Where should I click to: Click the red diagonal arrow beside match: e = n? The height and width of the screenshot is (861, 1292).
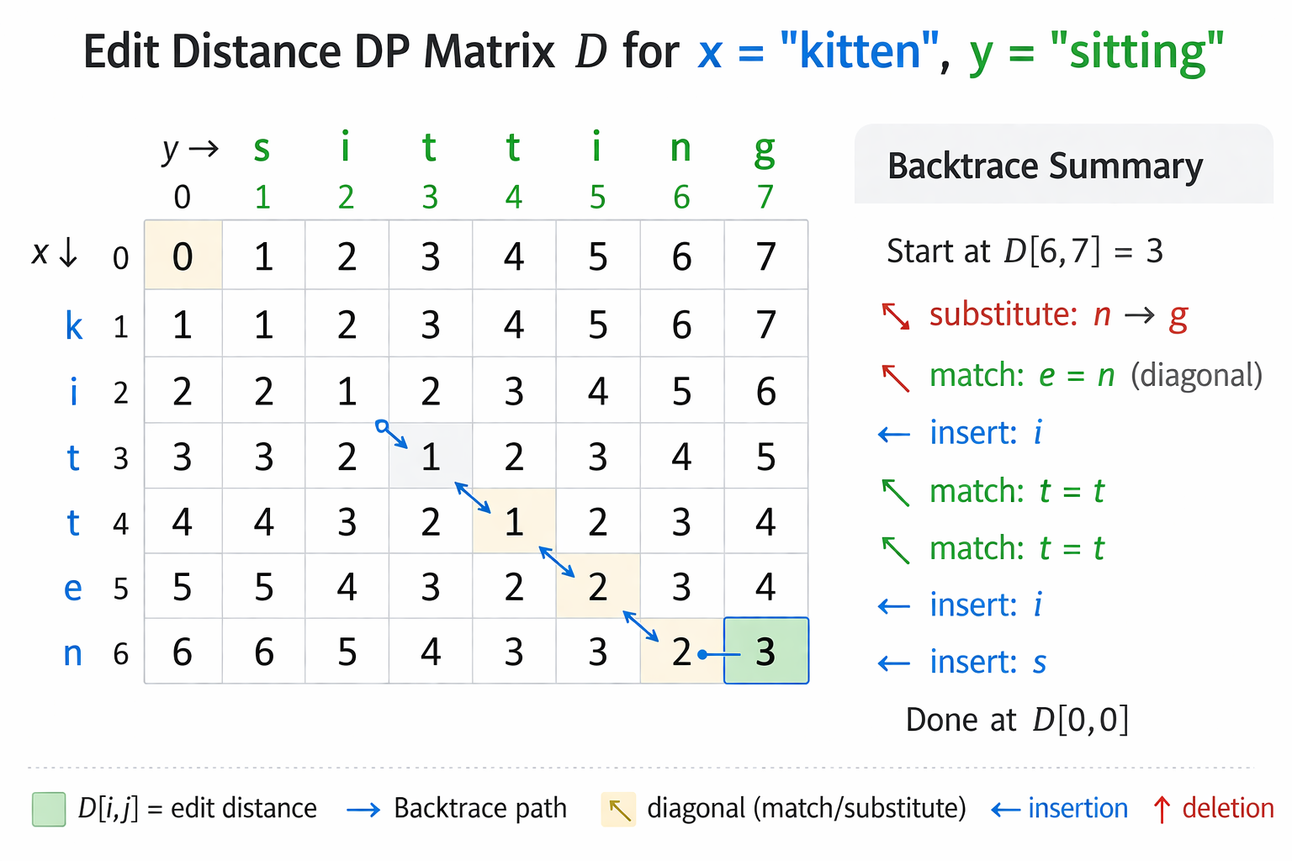click(x=895, y=378)
